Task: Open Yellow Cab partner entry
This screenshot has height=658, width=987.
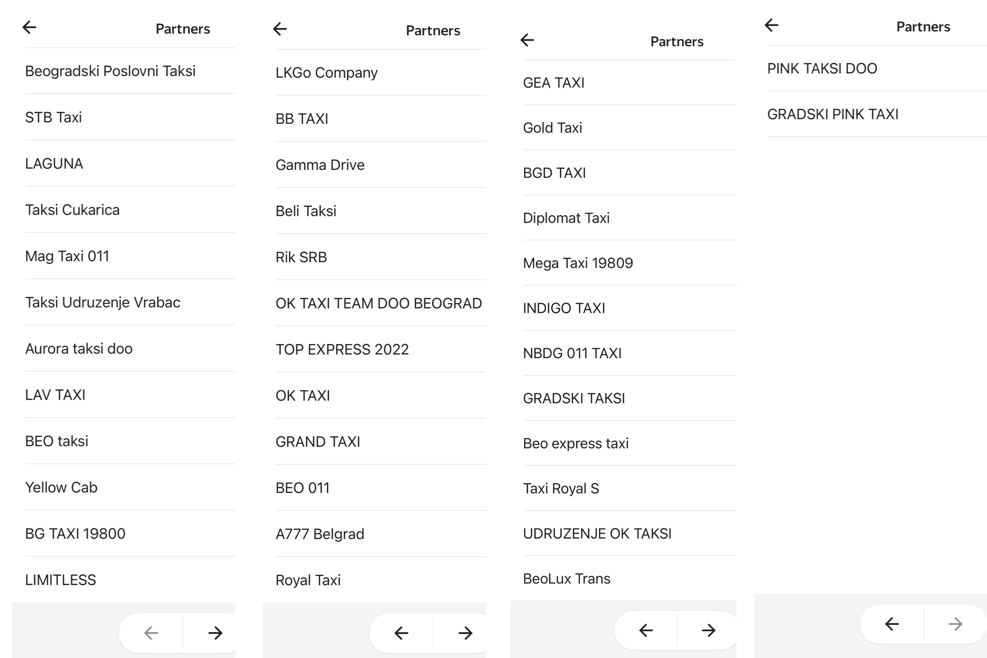Action: [61, 488]
